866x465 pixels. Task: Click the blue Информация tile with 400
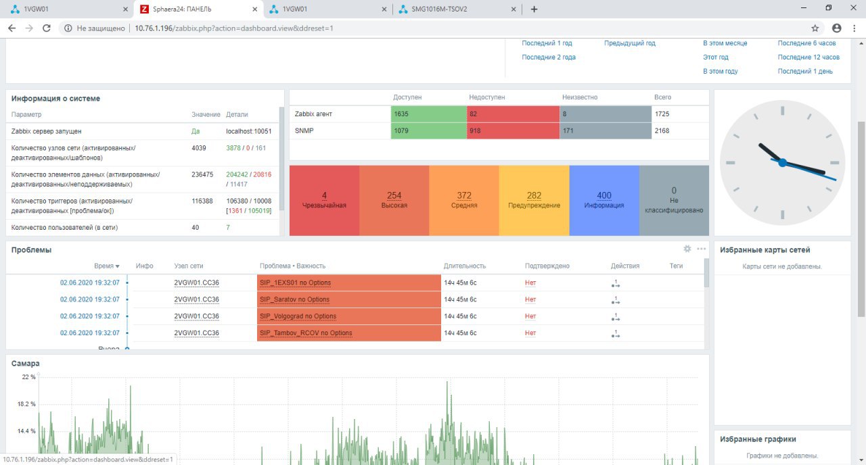(x=604, y=200)
